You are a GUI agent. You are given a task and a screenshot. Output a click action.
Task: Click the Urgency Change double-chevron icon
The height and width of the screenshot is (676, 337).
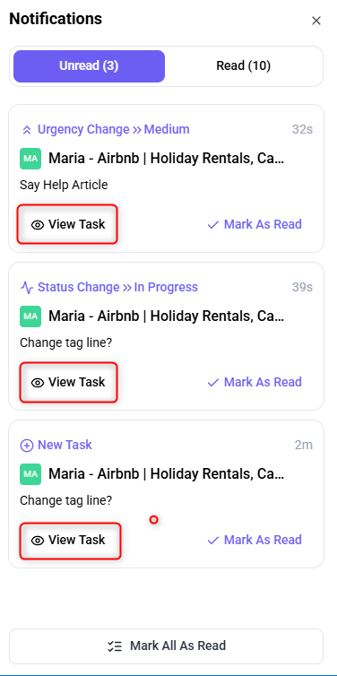27,130
